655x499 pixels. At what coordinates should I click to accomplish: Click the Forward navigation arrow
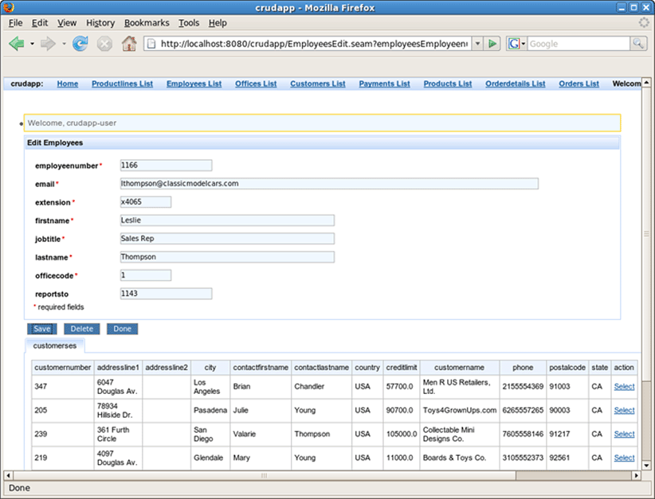[x=48, y=44]
